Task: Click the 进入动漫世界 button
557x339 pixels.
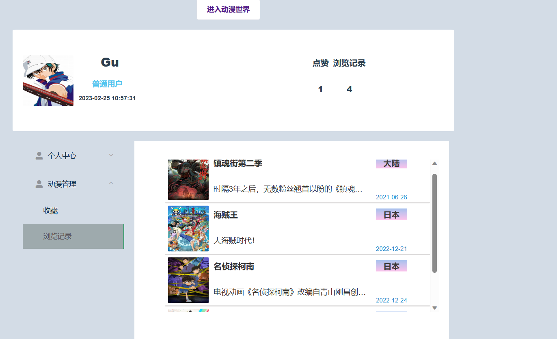Action: [x=228, y=9]
